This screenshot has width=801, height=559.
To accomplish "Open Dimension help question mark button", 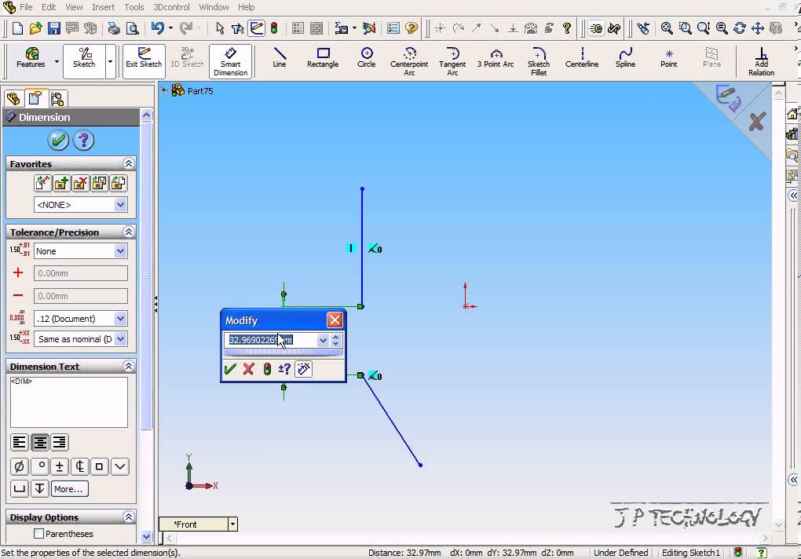I will click(x=83, y=140).
